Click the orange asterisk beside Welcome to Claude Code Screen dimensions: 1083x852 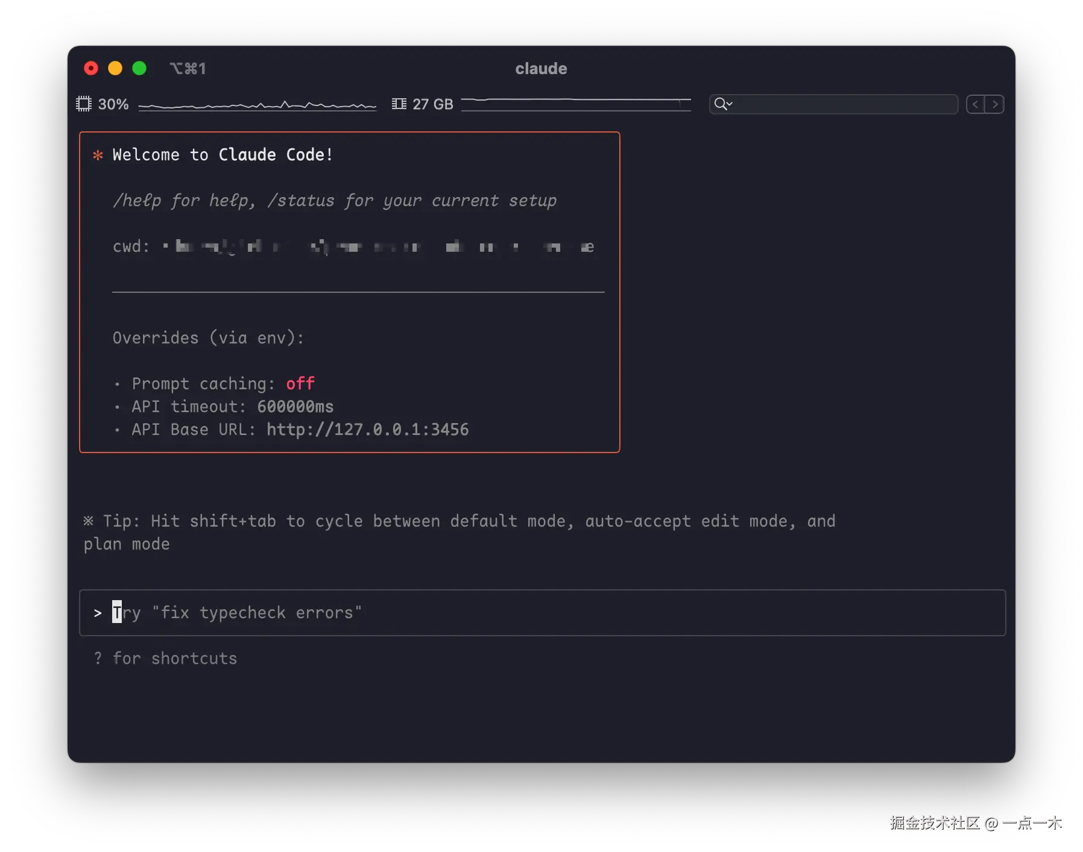pos(98,155)
